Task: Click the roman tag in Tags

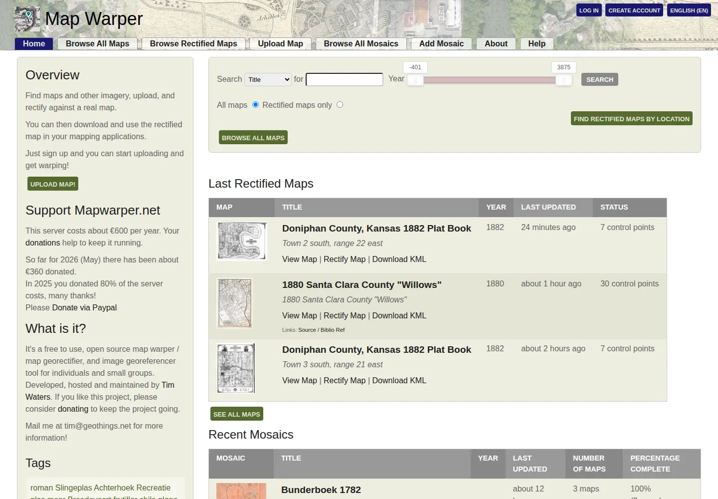Action: (41, 488)
